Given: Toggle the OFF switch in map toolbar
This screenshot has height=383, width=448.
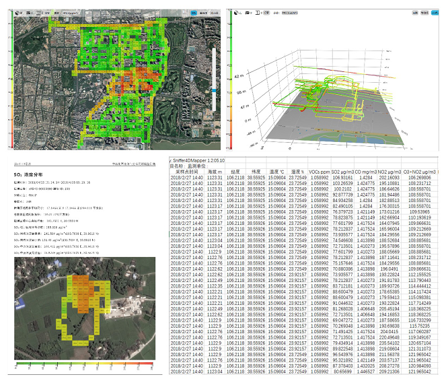Looking at the screenshot, I should pyautogui.click(x=47, y=13).
